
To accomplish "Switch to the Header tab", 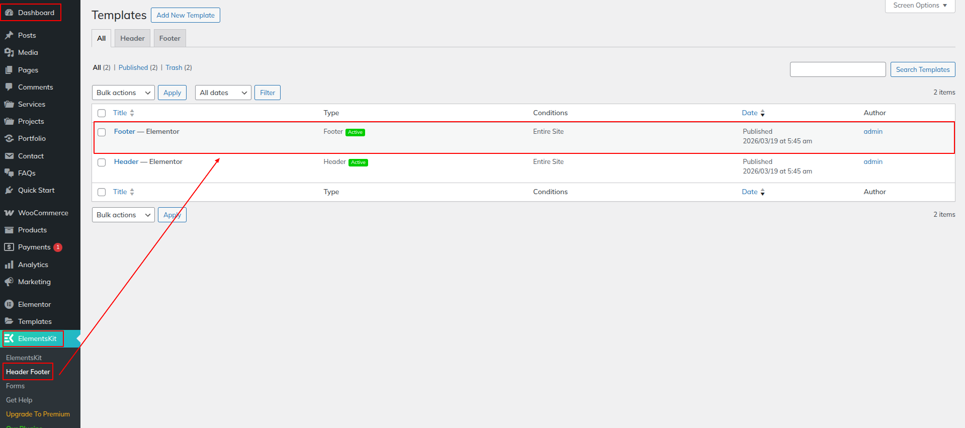I will (x=132, y=38).
